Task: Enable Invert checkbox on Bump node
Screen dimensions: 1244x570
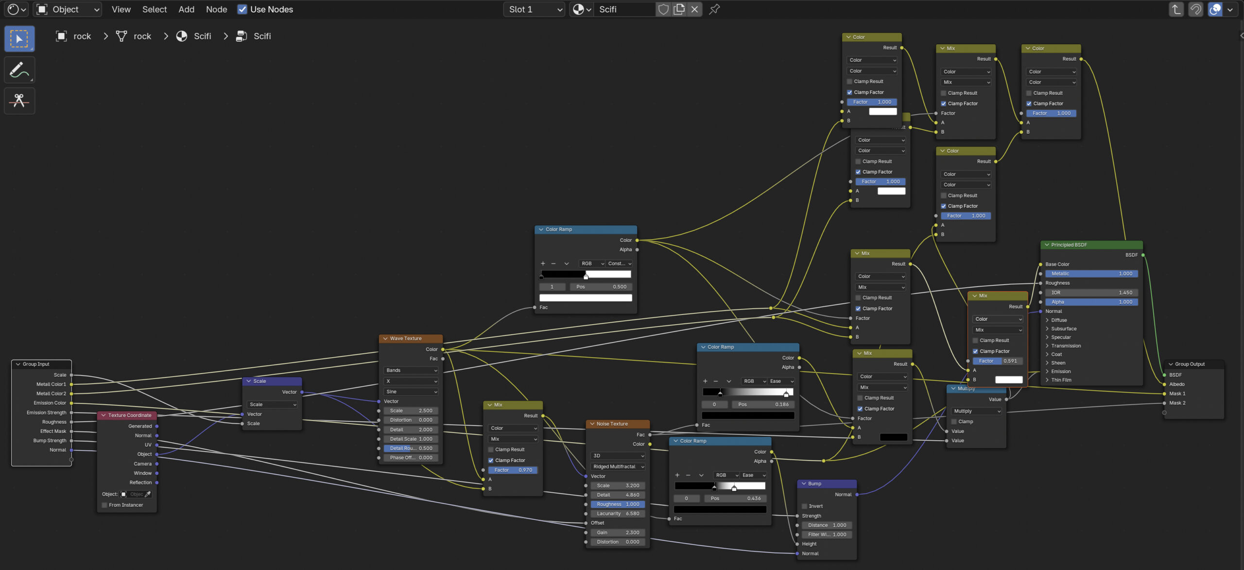Action: [x=804, y=506]
